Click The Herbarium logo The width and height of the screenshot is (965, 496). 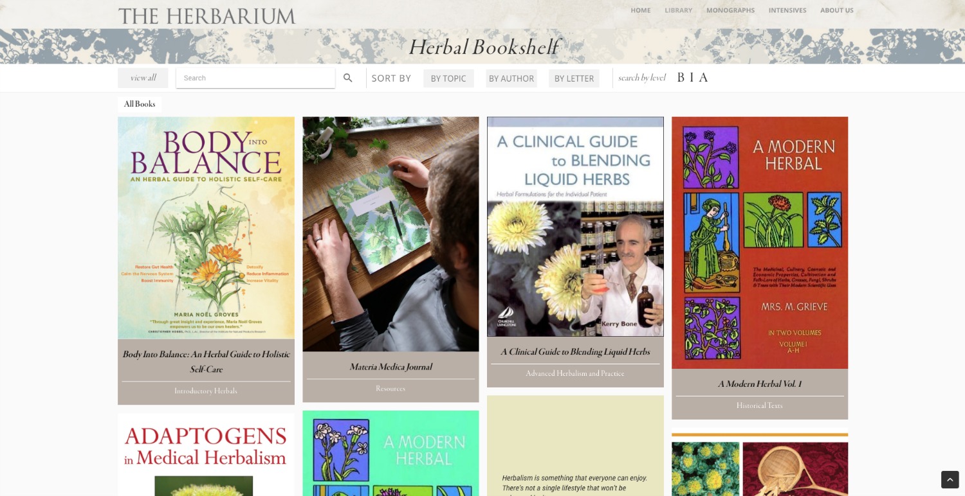[207, 16]
